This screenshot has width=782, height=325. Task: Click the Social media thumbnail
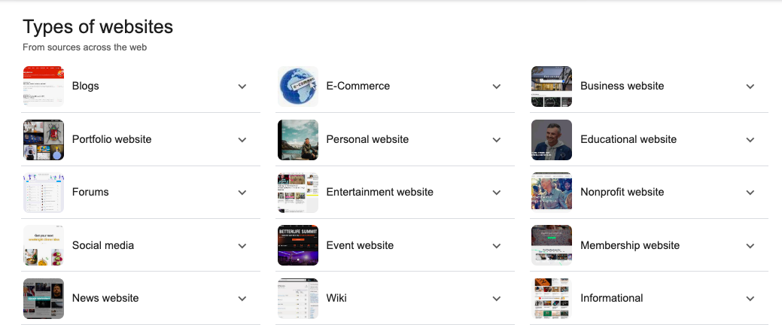click(44, 245)
